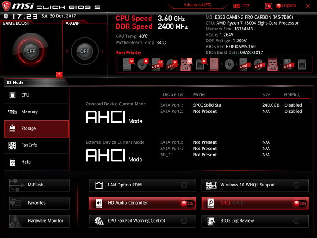Screen dimensions: 317x238
Task: Select the last legacy network boot icon
Action: click(x=302, y=64)
